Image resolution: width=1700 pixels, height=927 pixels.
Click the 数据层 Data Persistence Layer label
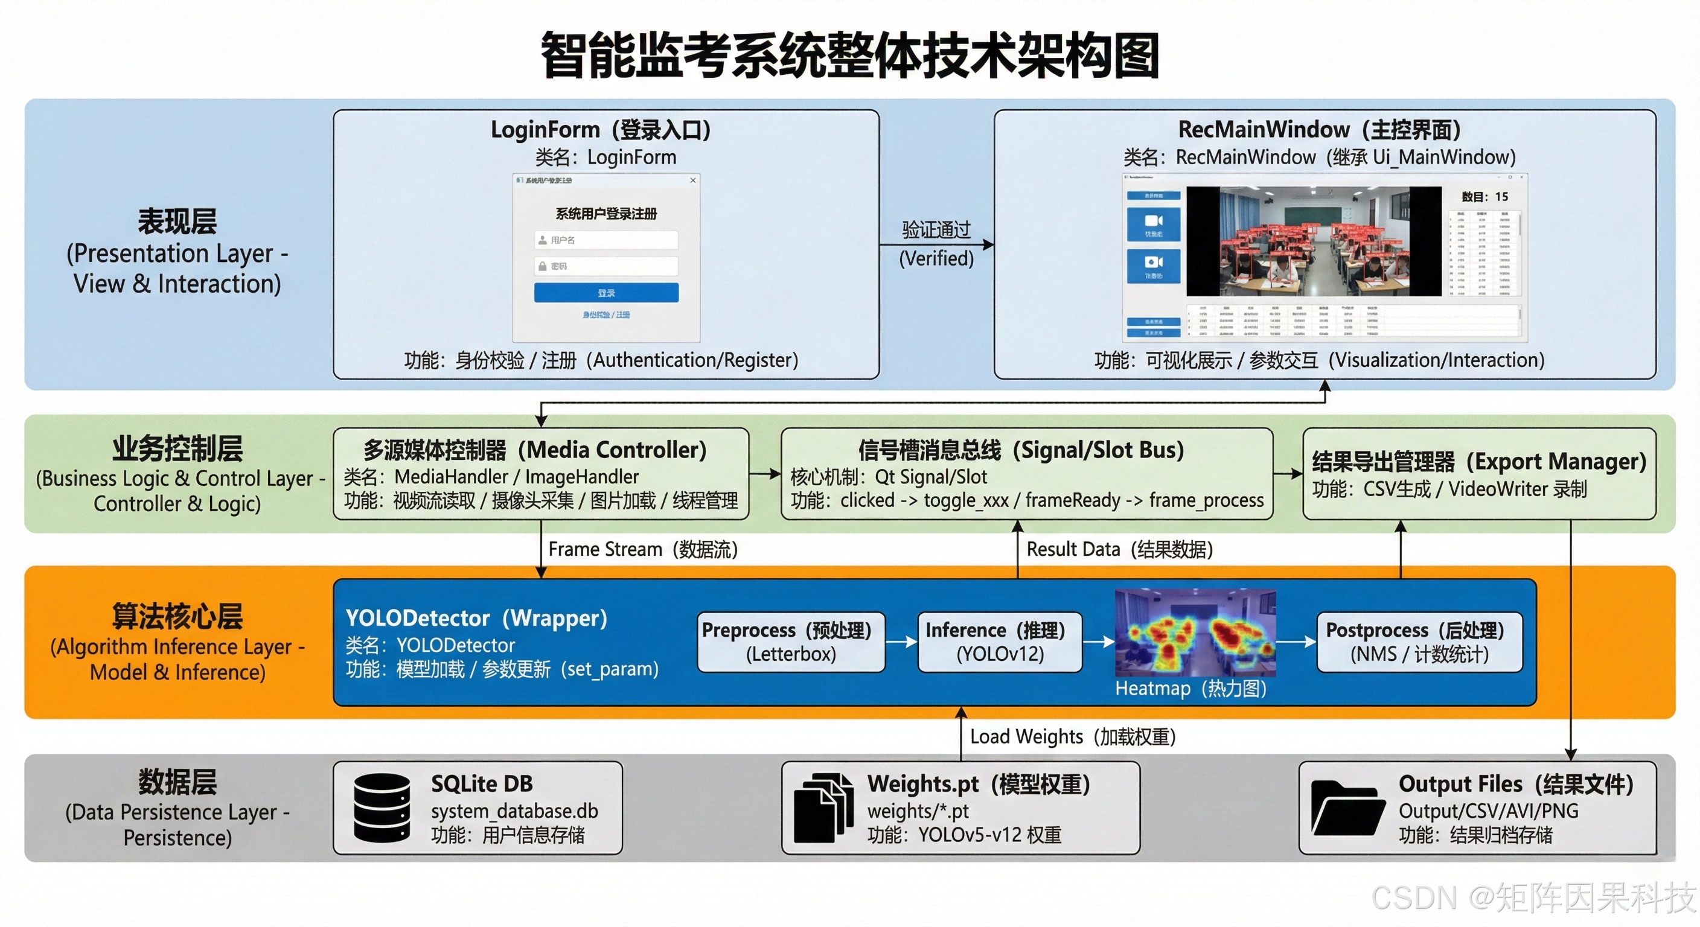pyautogui.click(x=177, y=808)
